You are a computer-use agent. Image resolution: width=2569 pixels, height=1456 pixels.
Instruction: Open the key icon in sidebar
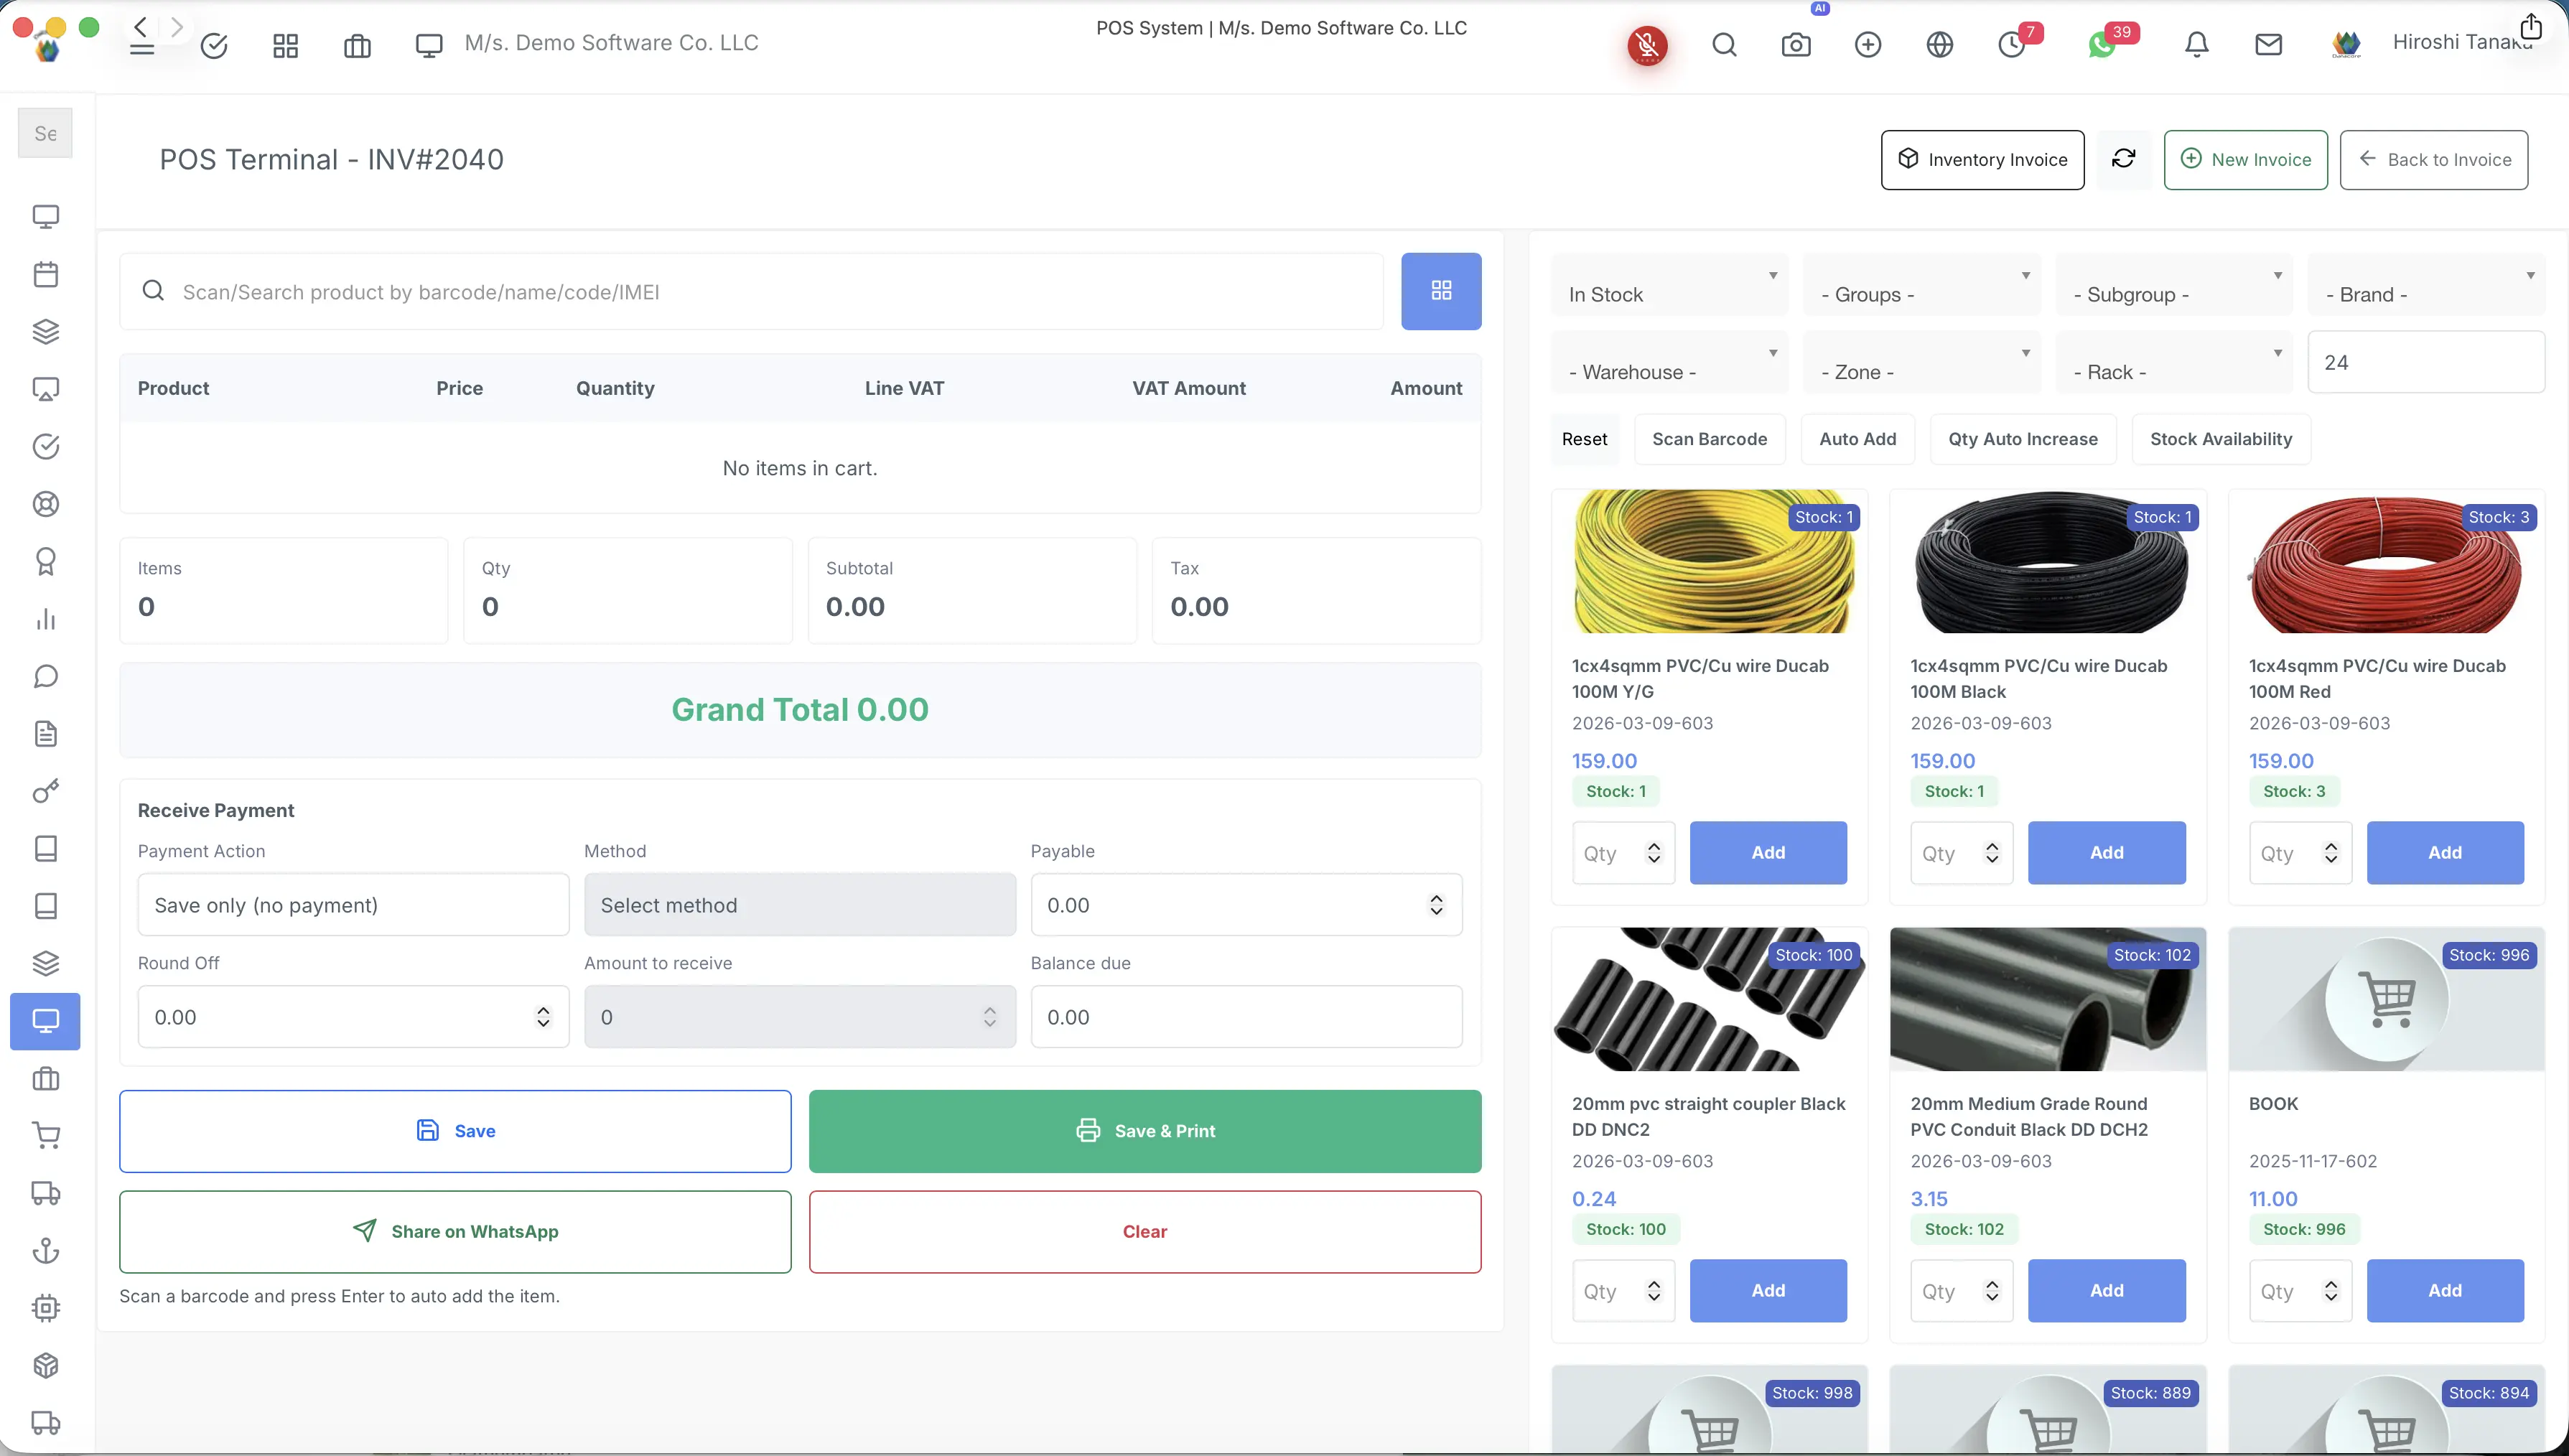(x=46, y=792)
